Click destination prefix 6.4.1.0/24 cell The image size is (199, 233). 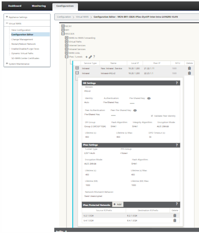pos(132,220)
